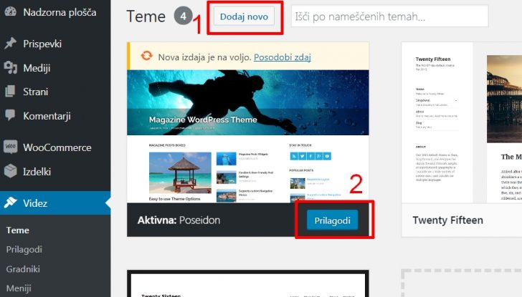Screen dimensions: 522x297
Task: Click the update refresh icon in notice
Action: [146, 56]
